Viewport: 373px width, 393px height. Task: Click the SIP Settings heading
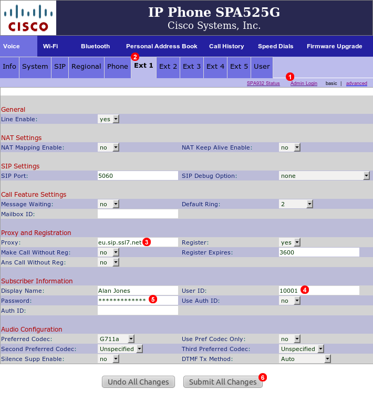(x=20, y=166)
